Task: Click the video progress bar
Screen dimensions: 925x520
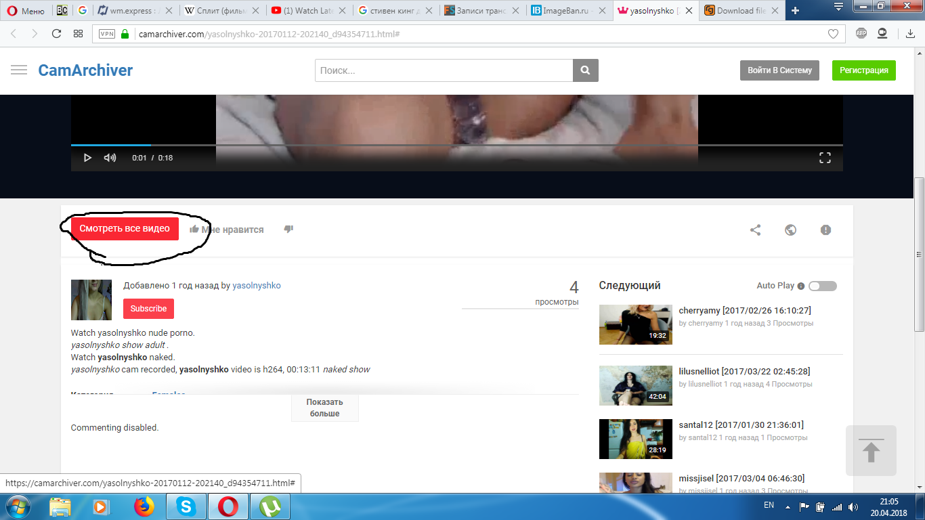Action: 456,145
